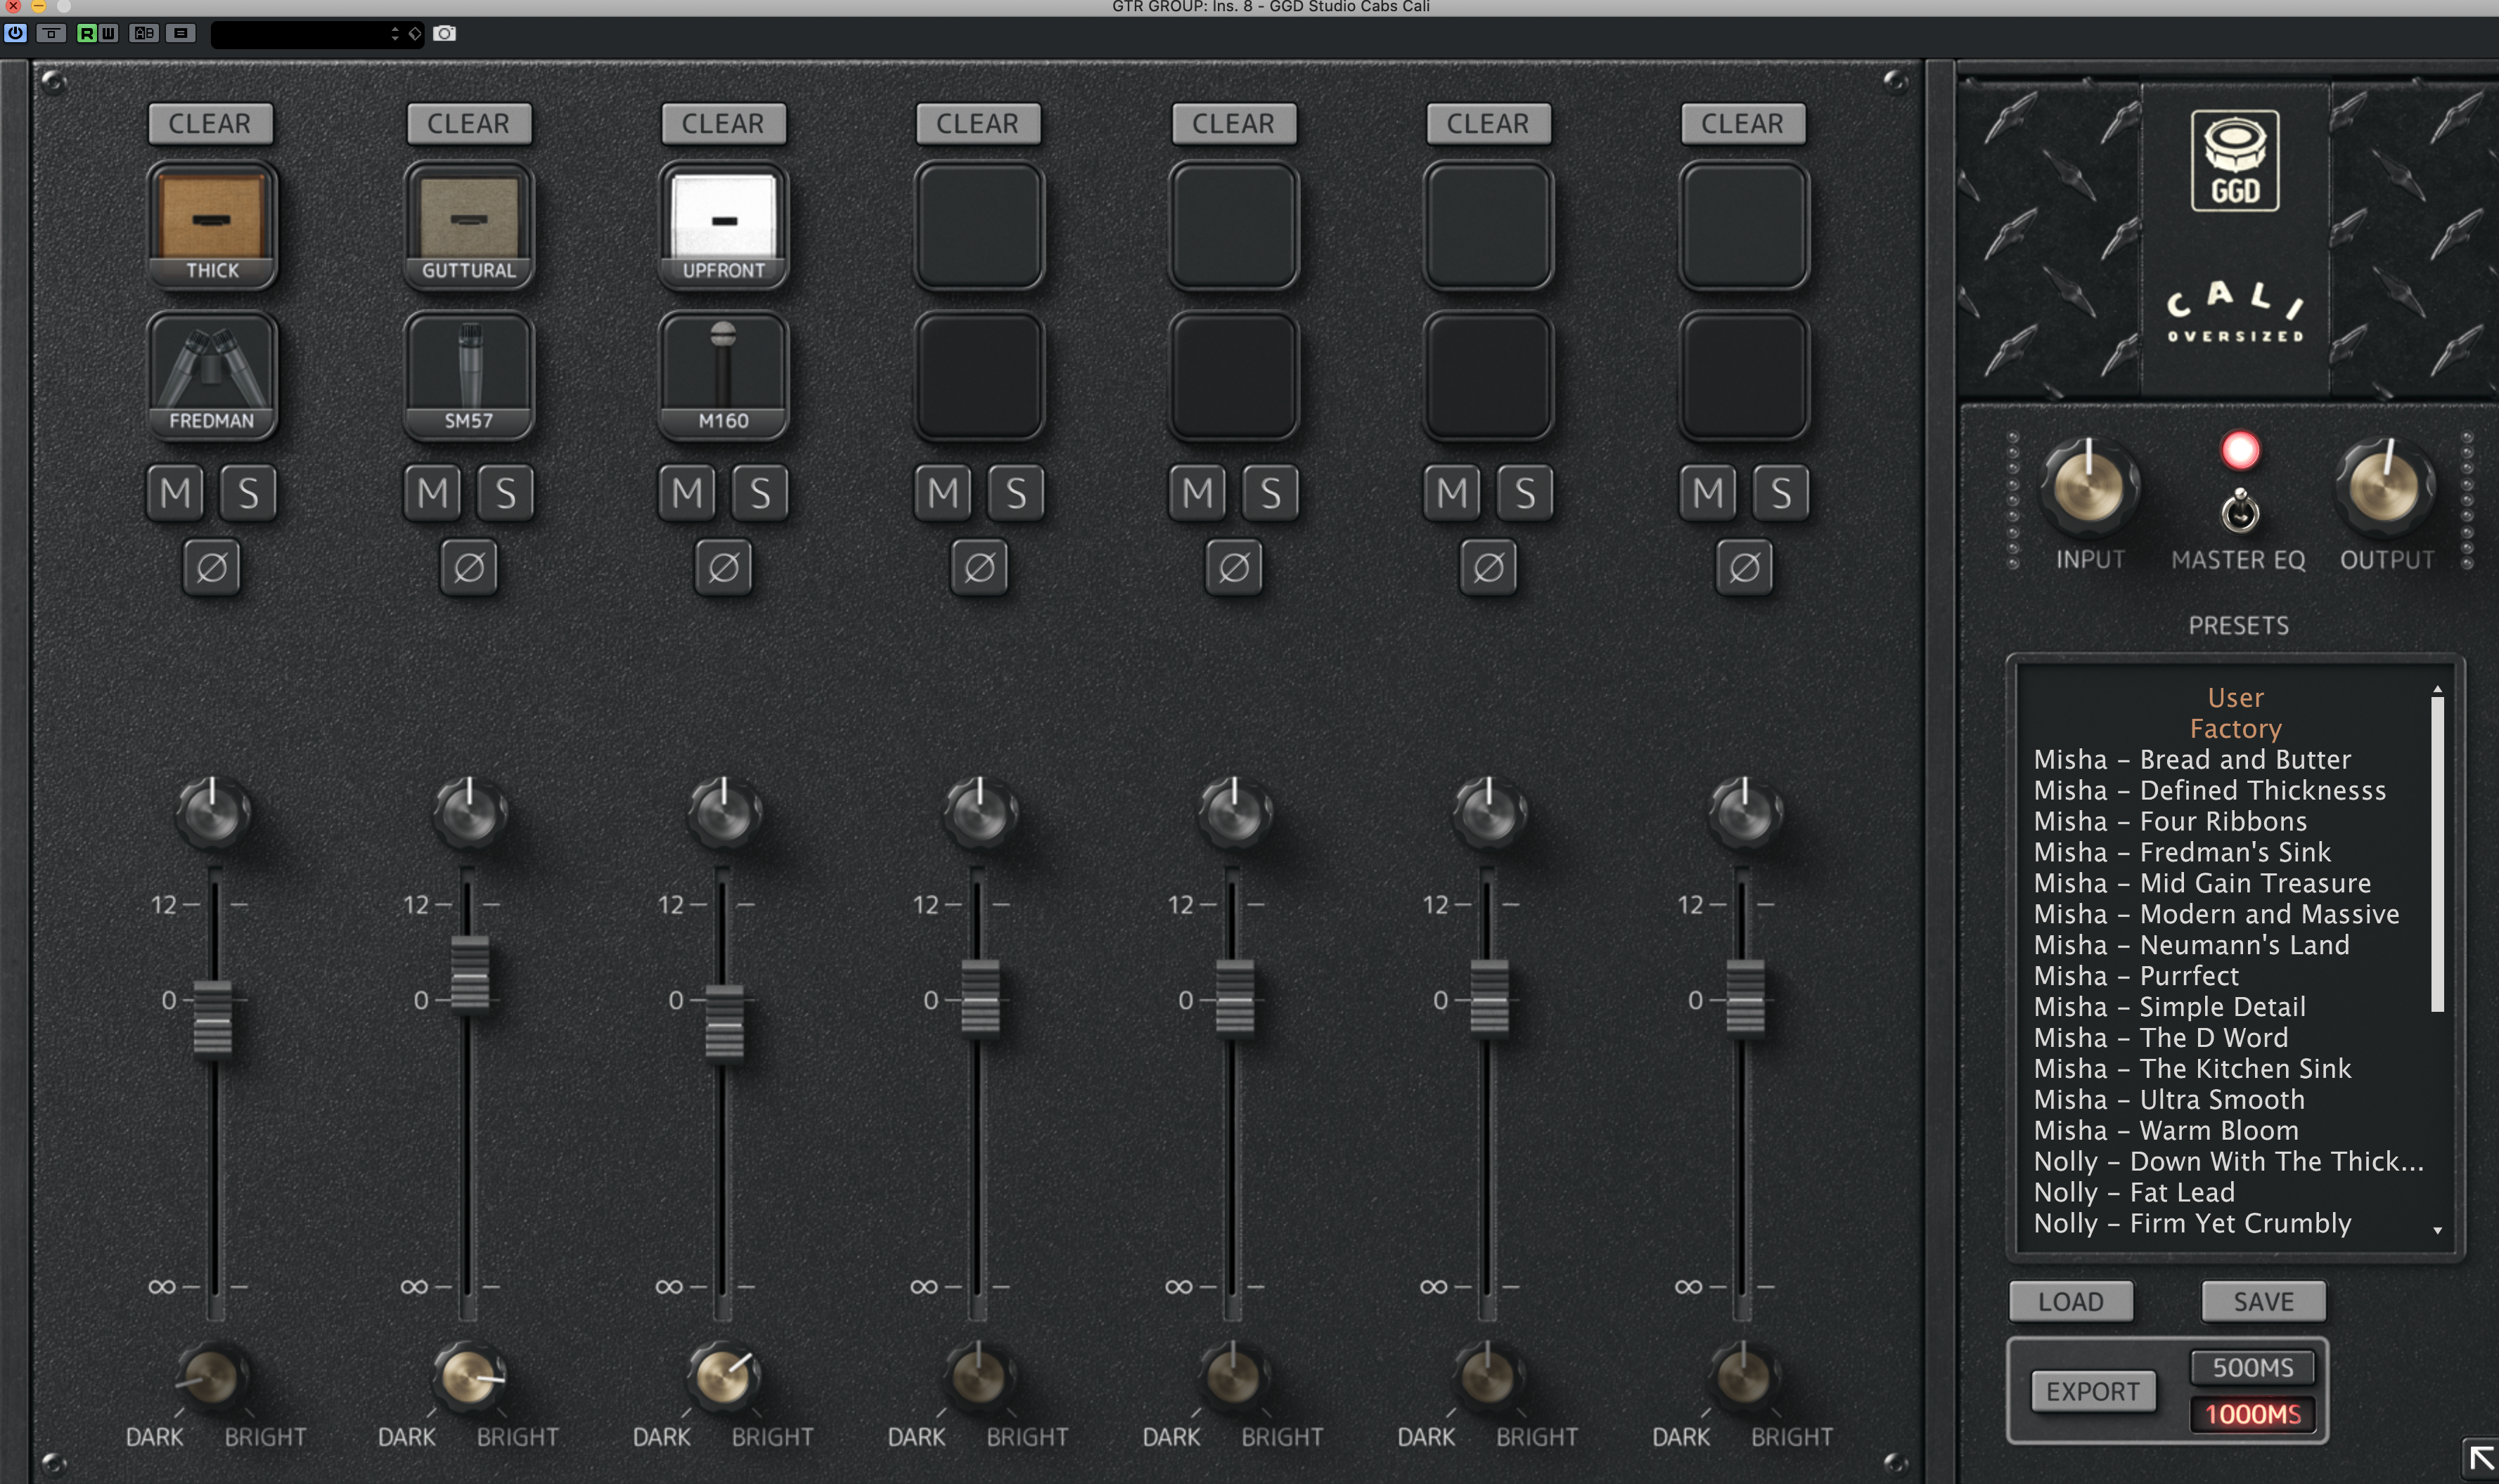Invert phase on the GUTTURAL channel
Image resolution: width=2499 pixels, height=1484 pixels.
469,567
